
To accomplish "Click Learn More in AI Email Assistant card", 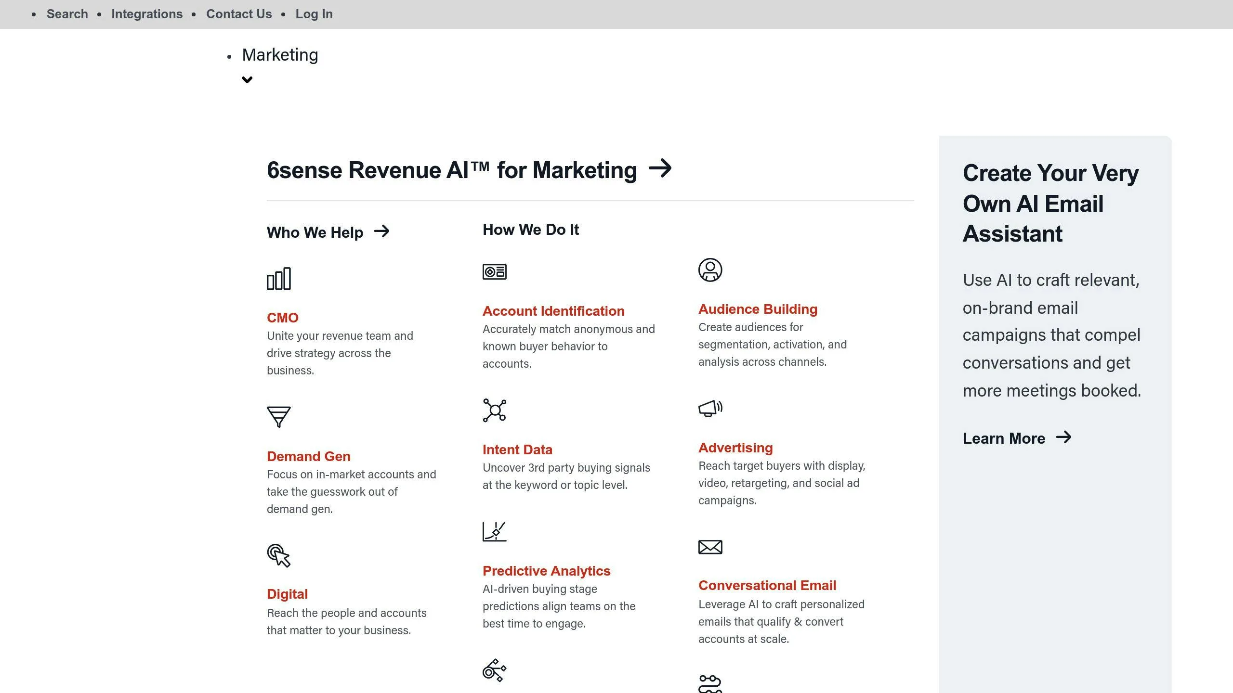I will (x=1017, y=438).
